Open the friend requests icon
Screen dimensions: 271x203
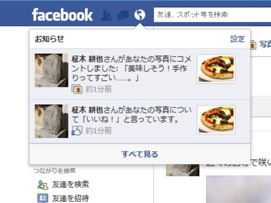106,15
